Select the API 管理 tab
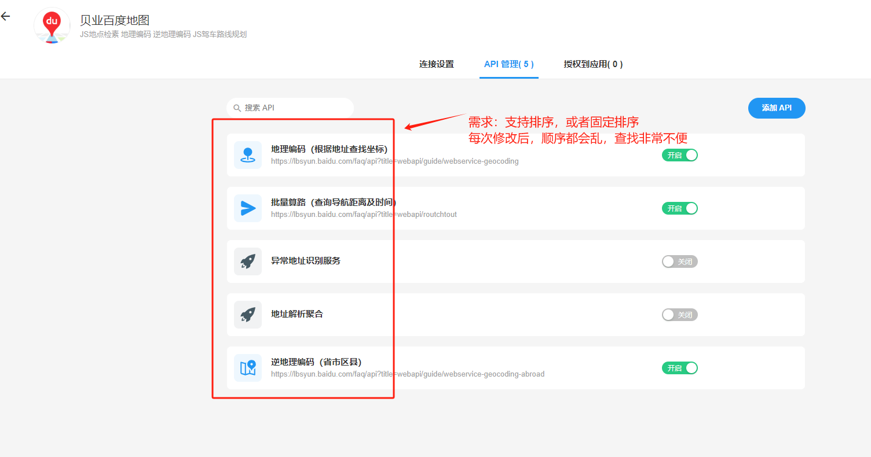 click(509, 64)
